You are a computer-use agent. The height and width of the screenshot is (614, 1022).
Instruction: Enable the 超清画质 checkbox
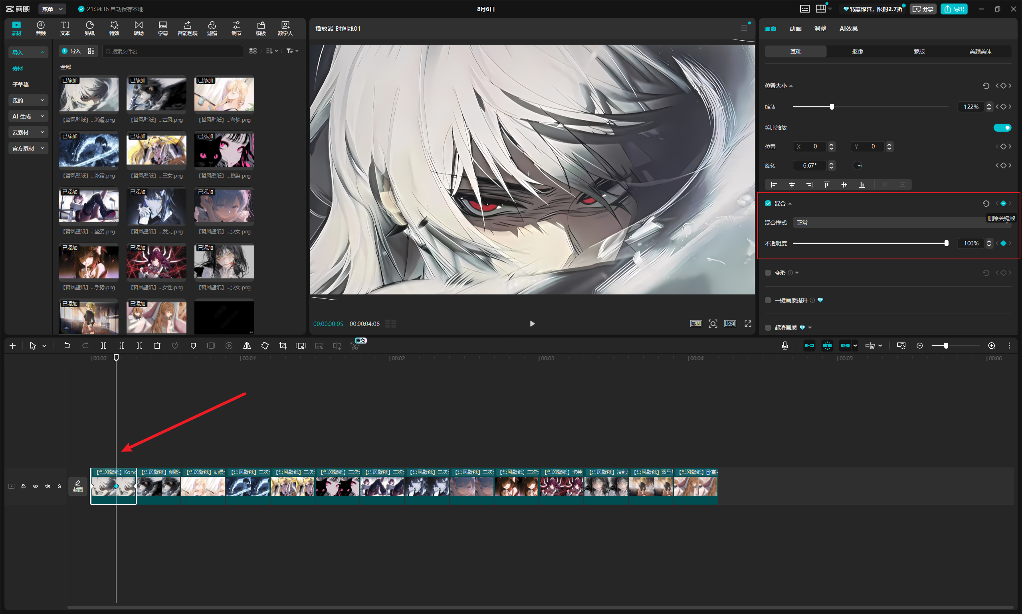768,328
